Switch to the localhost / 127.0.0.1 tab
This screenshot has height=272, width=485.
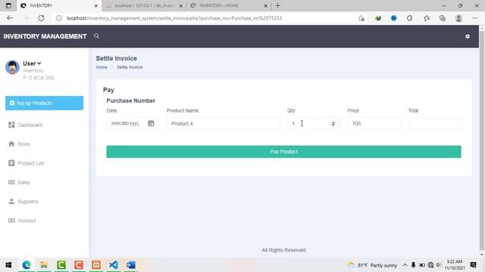click(144, 5)
